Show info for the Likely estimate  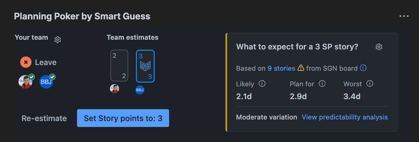pos(262,84)
